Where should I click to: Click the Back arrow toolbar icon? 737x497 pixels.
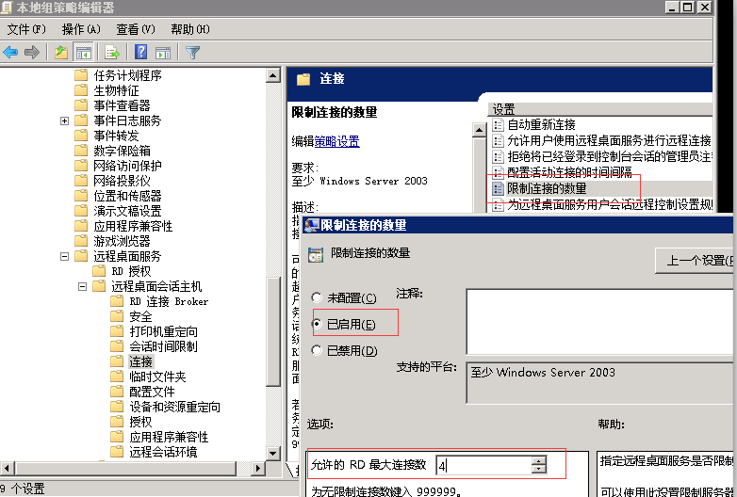11,53
